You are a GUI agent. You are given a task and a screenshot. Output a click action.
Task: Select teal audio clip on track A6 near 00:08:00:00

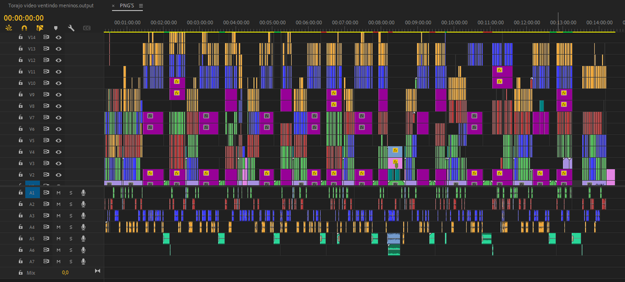pos(394,250)
